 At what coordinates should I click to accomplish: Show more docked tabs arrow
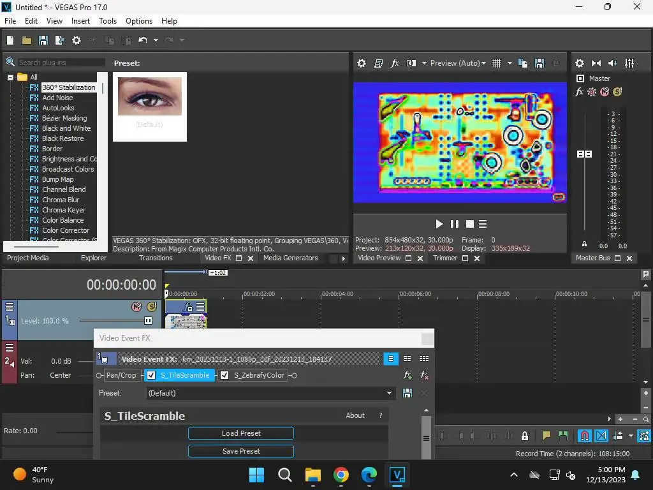pos(343,258)
